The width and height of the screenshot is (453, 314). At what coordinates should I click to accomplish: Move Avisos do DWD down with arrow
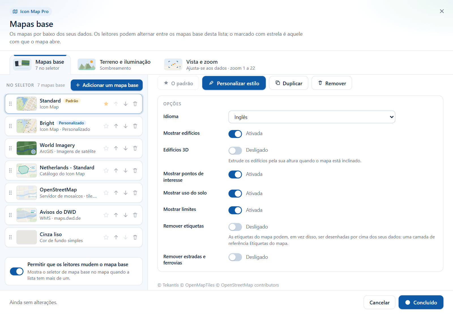coord(125,215)
